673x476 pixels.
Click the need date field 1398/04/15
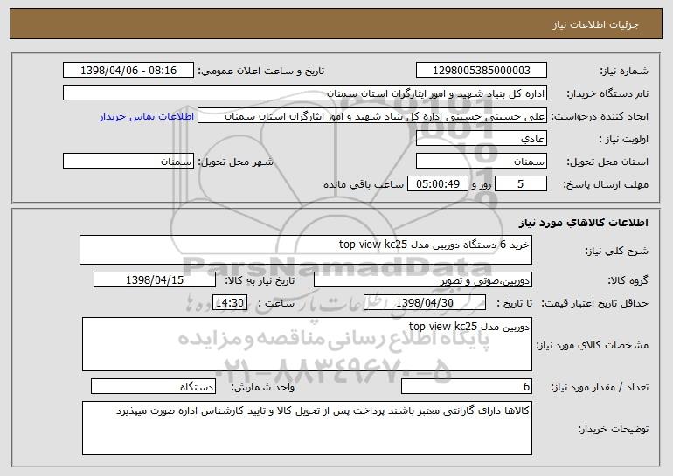tap(155, 280)
